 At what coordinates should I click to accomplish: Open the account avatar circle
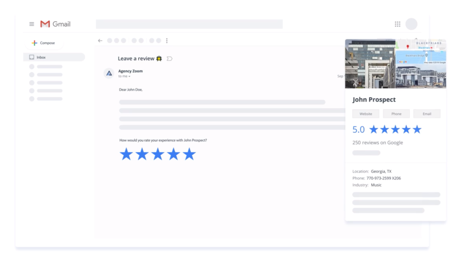pyautogui.click(x=411, y=24)
